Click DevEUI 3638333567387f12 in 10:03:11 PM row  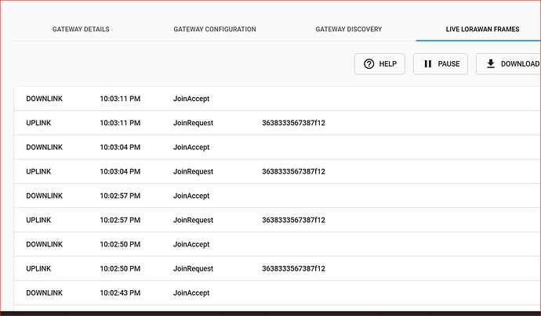[x=293, y=123]
